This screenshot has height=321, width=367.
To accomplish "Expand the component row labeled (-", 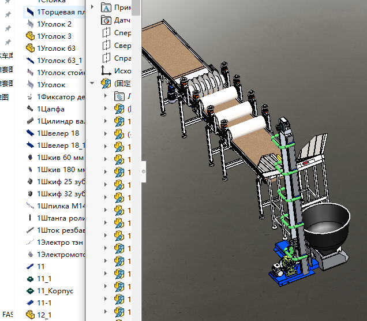I will (106, 133).
